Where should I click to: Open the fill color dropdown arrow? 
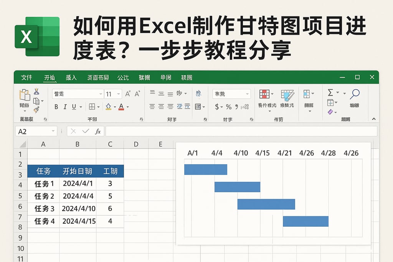tap(114, 107)
